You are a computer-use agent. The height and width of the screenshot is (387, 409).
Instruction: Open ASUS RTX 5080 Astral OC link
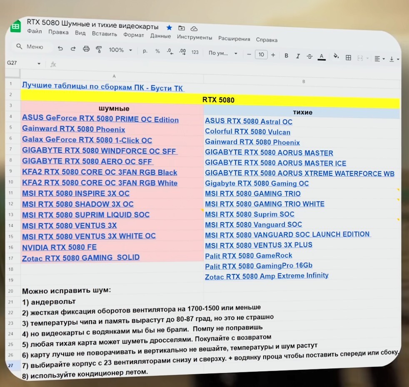coord(249,121)
